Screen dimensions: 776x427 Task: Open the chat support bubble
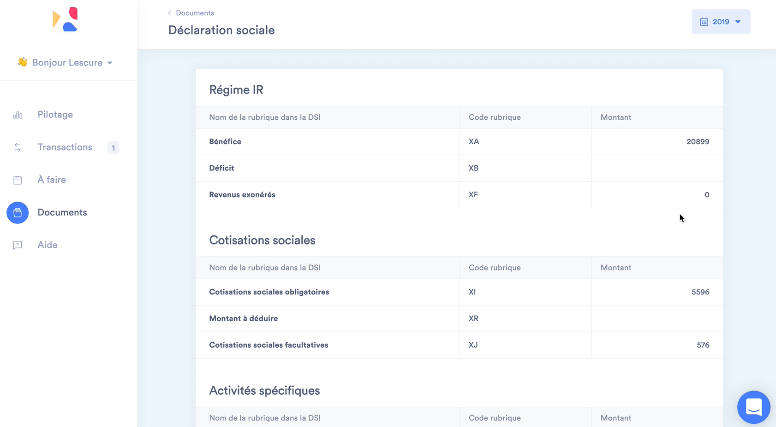tap(753, 407)
